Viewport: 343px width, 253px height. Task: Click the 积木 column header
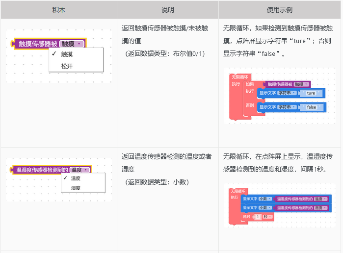[x=59, y=10]
